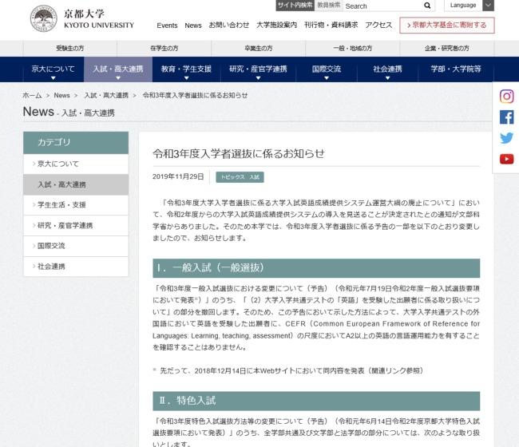Click the article title 令和3年度入学者選抜に係るお知らせ

239,154
